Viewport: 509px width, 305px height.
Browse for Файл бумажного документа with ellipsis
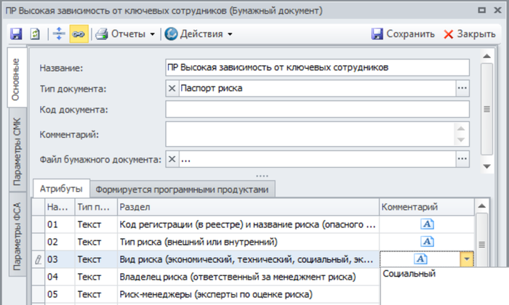(x=462, y=160)
